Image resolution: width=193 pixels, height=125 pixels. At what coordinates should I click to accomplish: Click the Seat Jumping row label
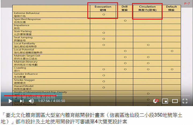(23, 39)
